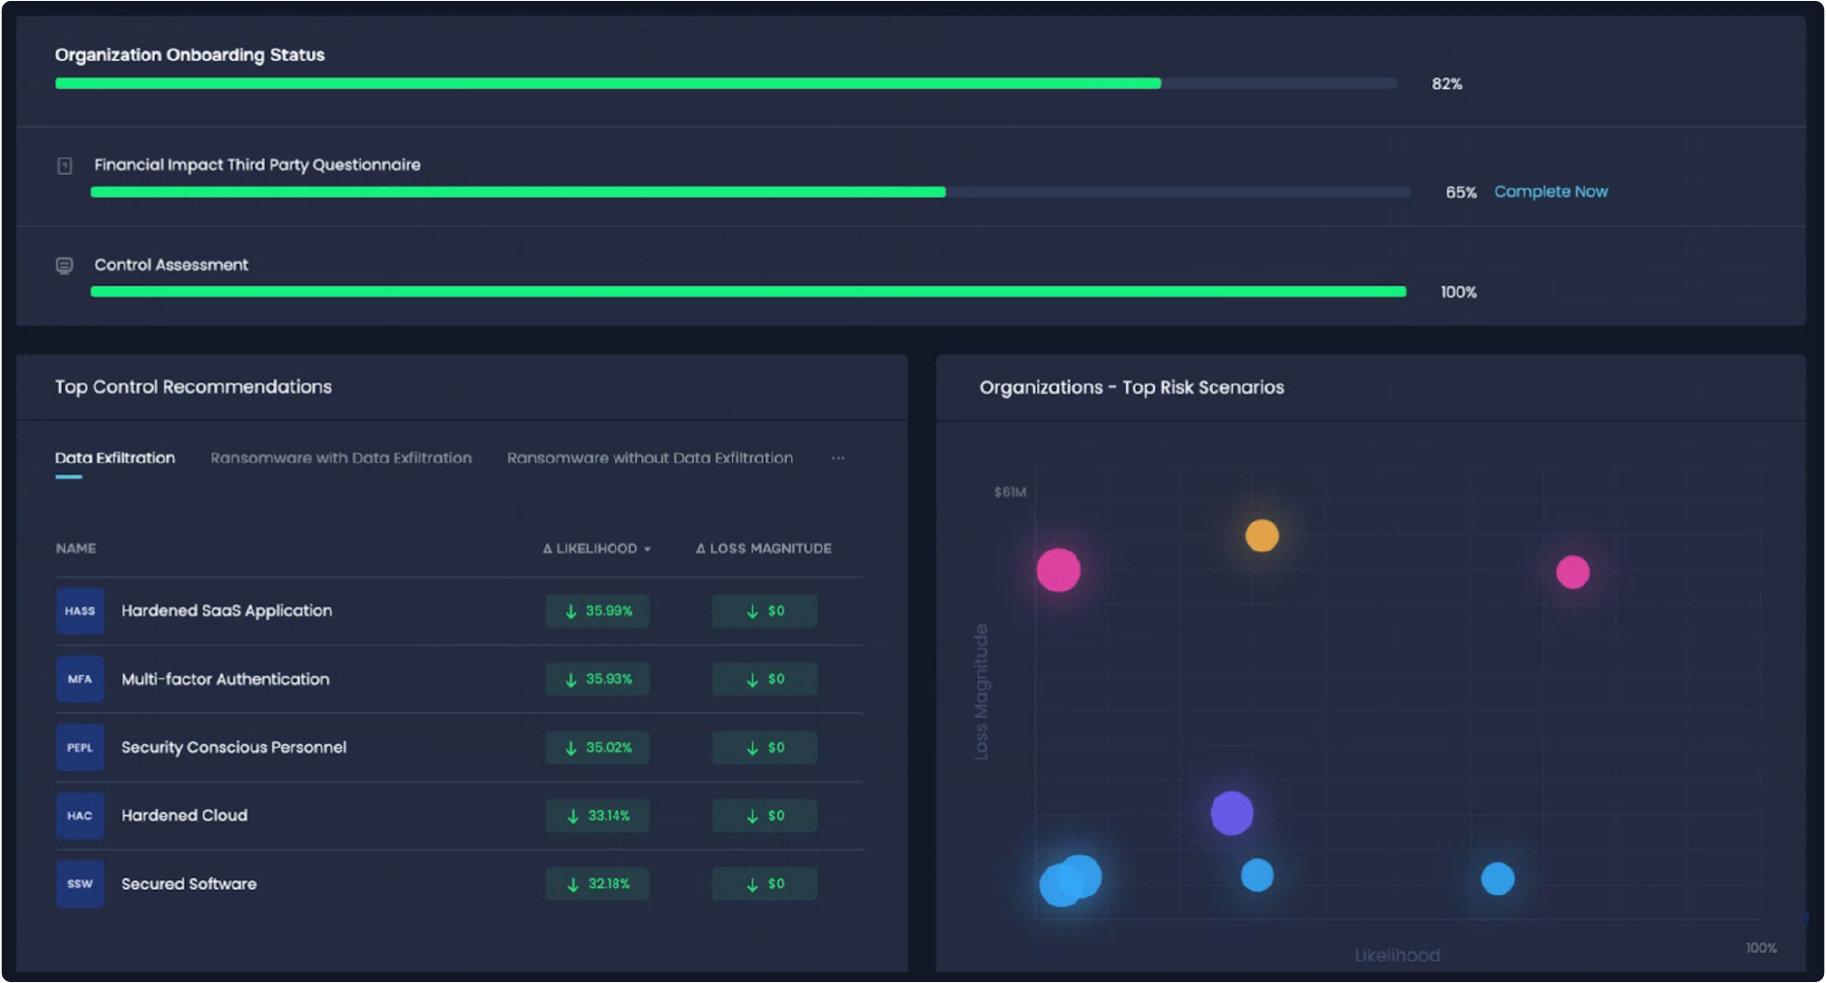Switch to Ransomware with Data Exfiltration tab
This screenshot has width=1826, height=983.
[341, 459]
